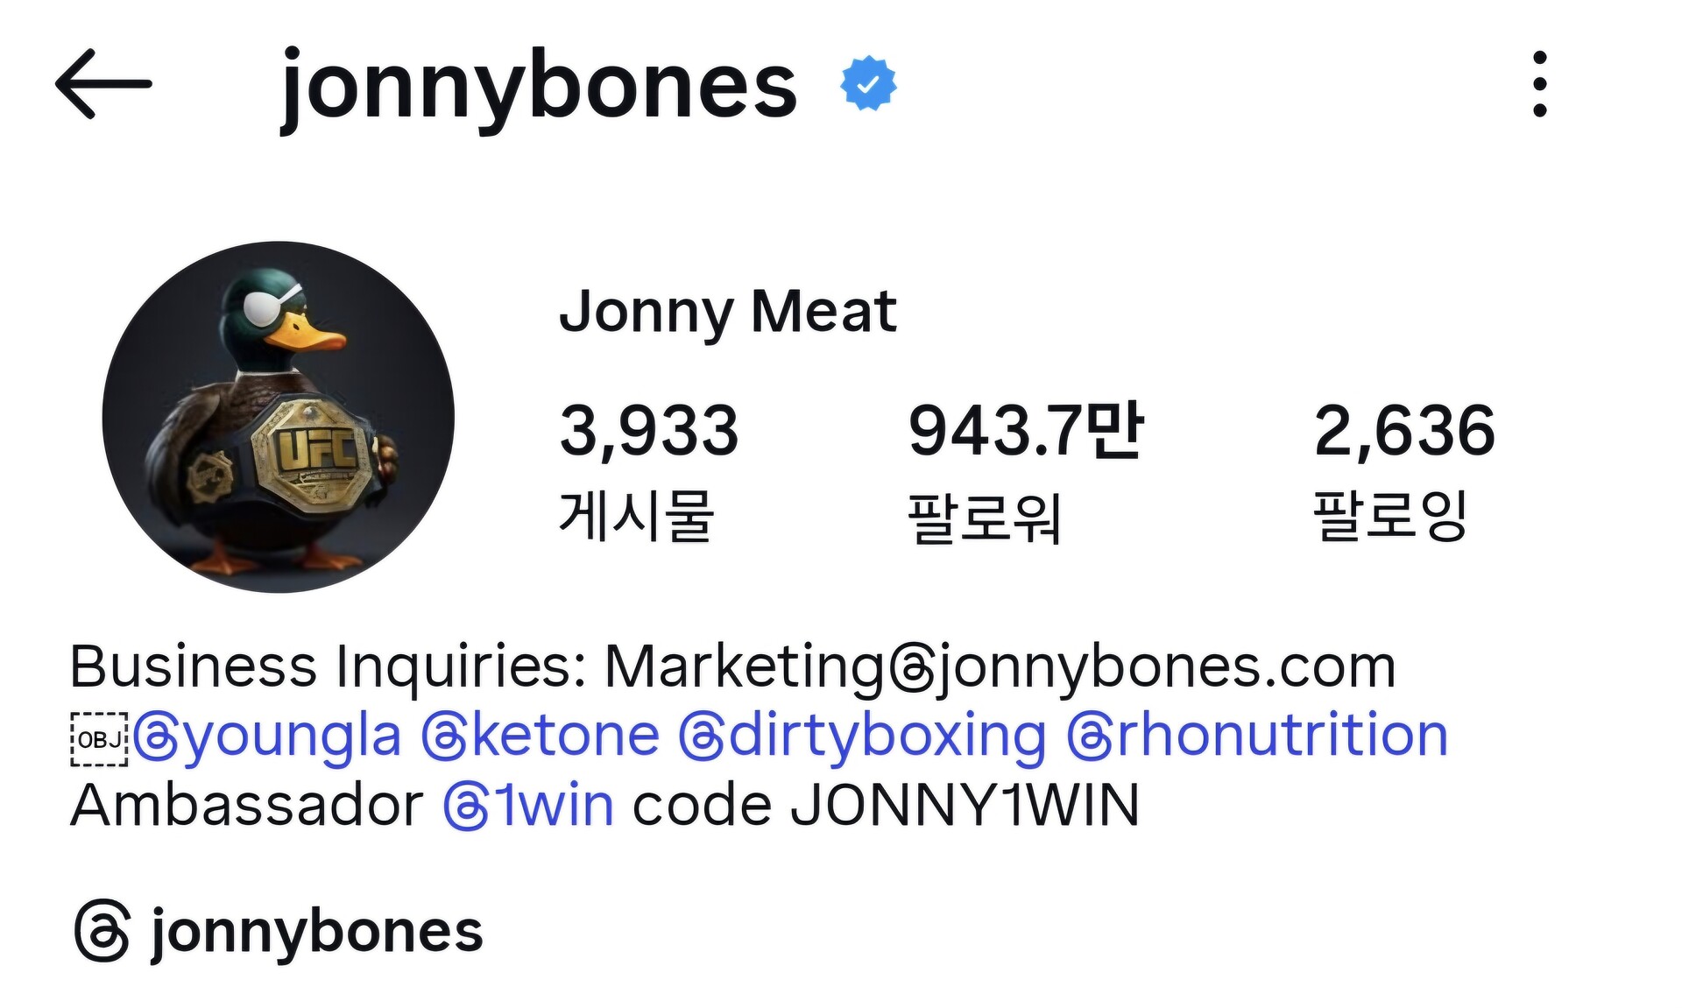Tap the 게시물 posts label

click(x=637, y=515)
